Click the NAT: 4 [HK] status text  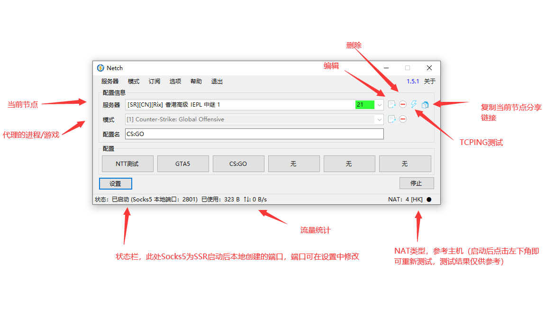405,200
